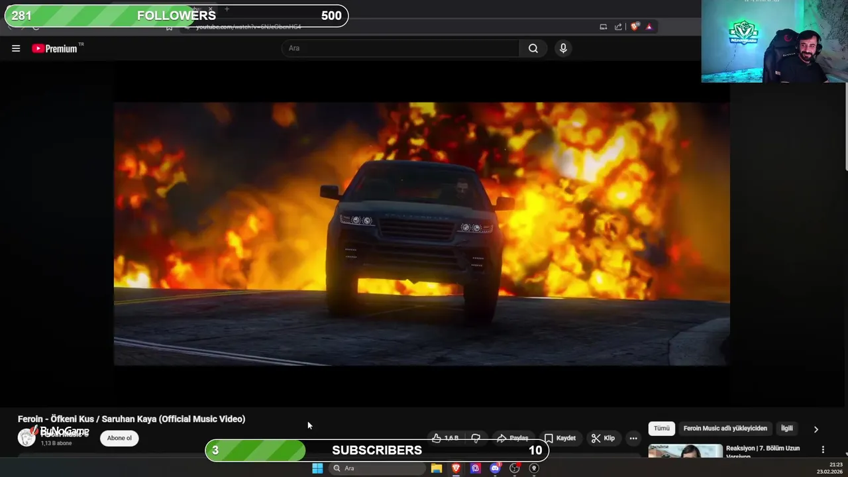Viewport: 848px width, 477px height.
Task: Switch to Brave browser taskbar icon
Action: [456, 468]
